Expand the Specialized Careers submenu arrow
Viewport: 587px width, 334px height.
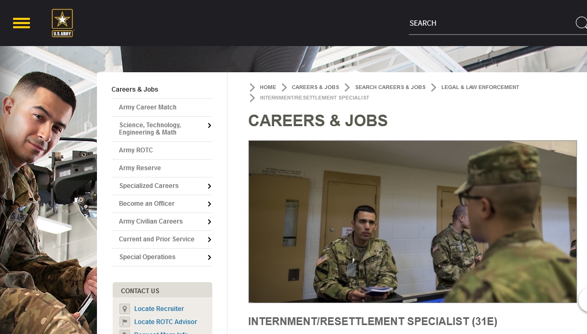coord(209,186)
